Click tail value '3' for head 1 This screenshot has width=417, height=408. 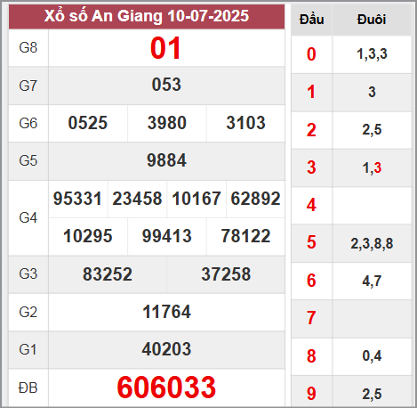(x=372, y=92)
